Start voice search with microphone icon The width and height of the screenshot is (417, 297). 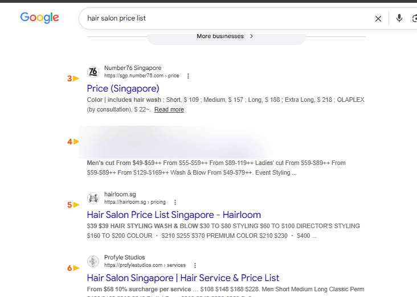coord(399,18)
